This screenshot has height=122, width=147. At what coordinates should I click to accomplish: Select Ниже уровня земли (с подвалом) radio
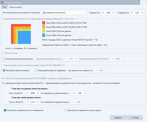pos(36,70)
